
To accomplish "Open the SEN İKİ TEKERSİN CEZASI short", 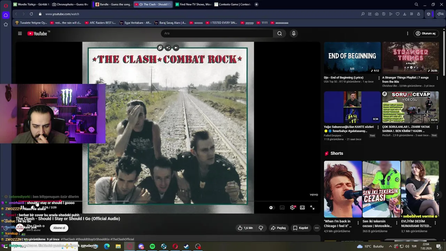I will pyautogui.click(x=381, y=189).
